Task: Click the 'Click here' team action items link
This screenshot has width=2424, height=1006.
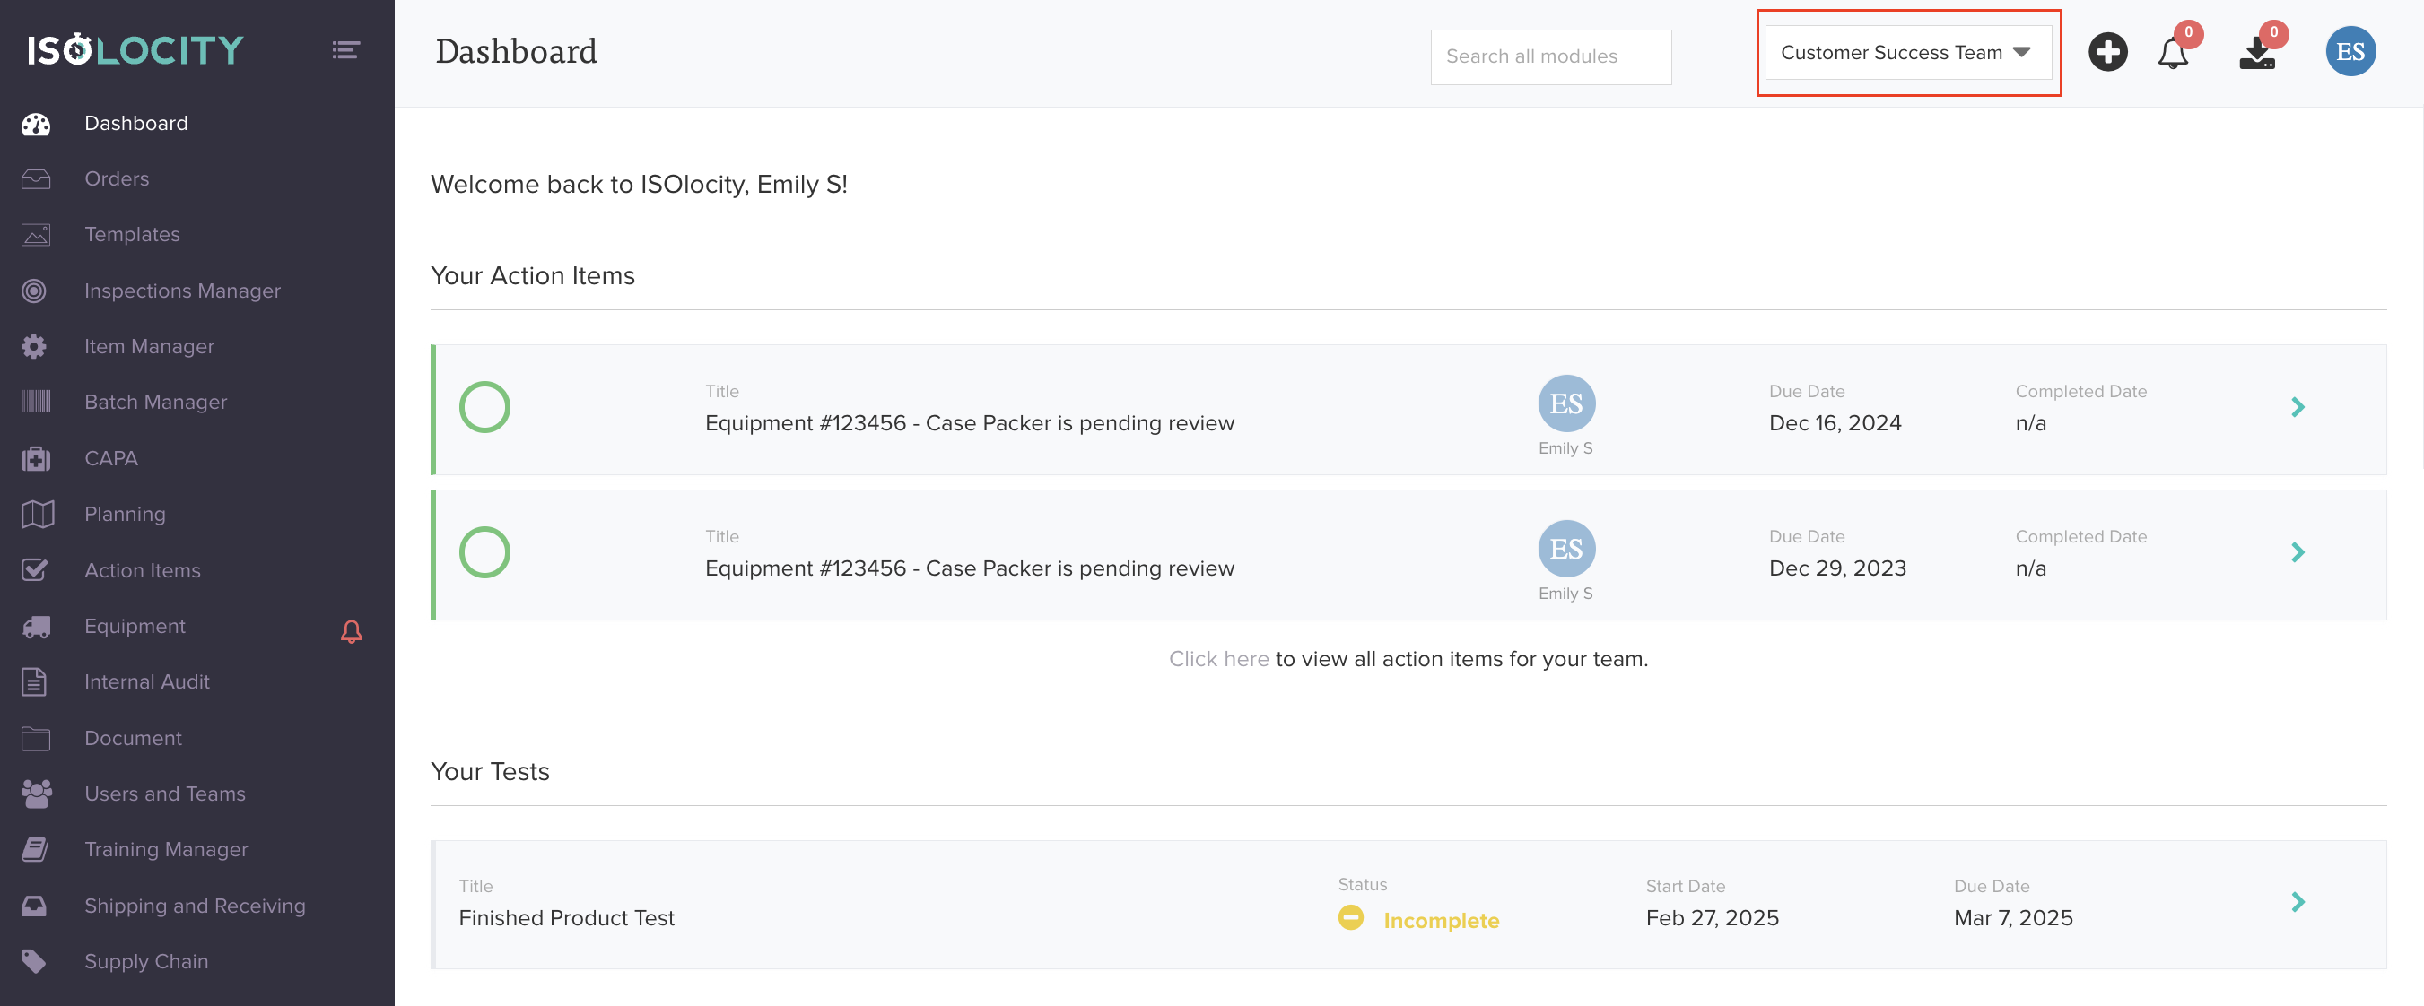Action: tap(1217, 659)
